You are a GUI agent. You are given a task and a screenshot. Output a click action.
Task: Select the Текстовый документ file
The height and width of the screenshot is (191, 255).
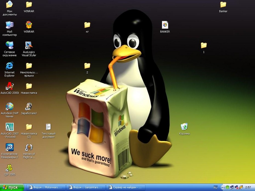(49, 127)
